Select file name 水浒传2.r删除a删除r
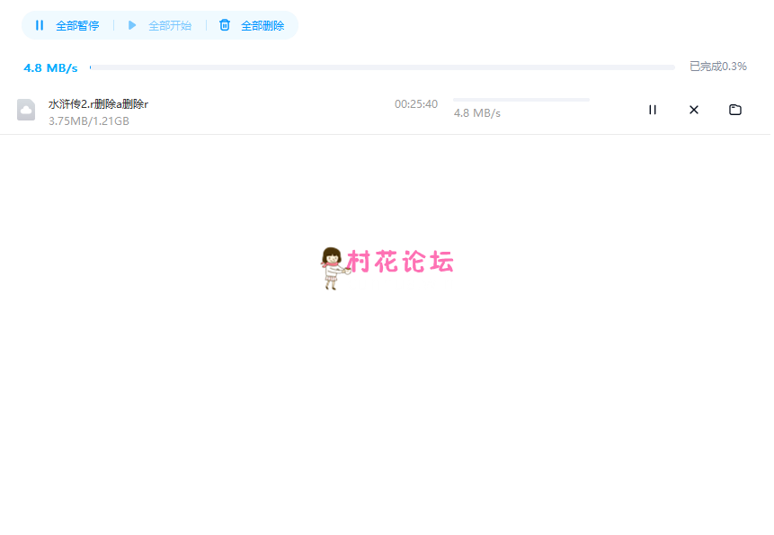Viewport: 774px width, 535px height. tap(98, 104)
